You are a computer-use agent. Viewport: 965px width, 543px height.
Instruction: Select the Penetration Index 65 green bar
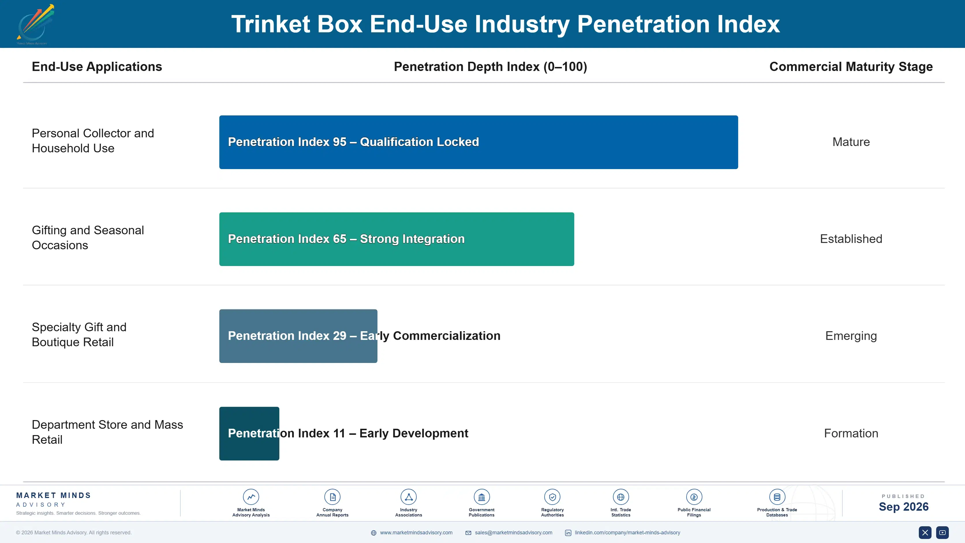(396, 239)
